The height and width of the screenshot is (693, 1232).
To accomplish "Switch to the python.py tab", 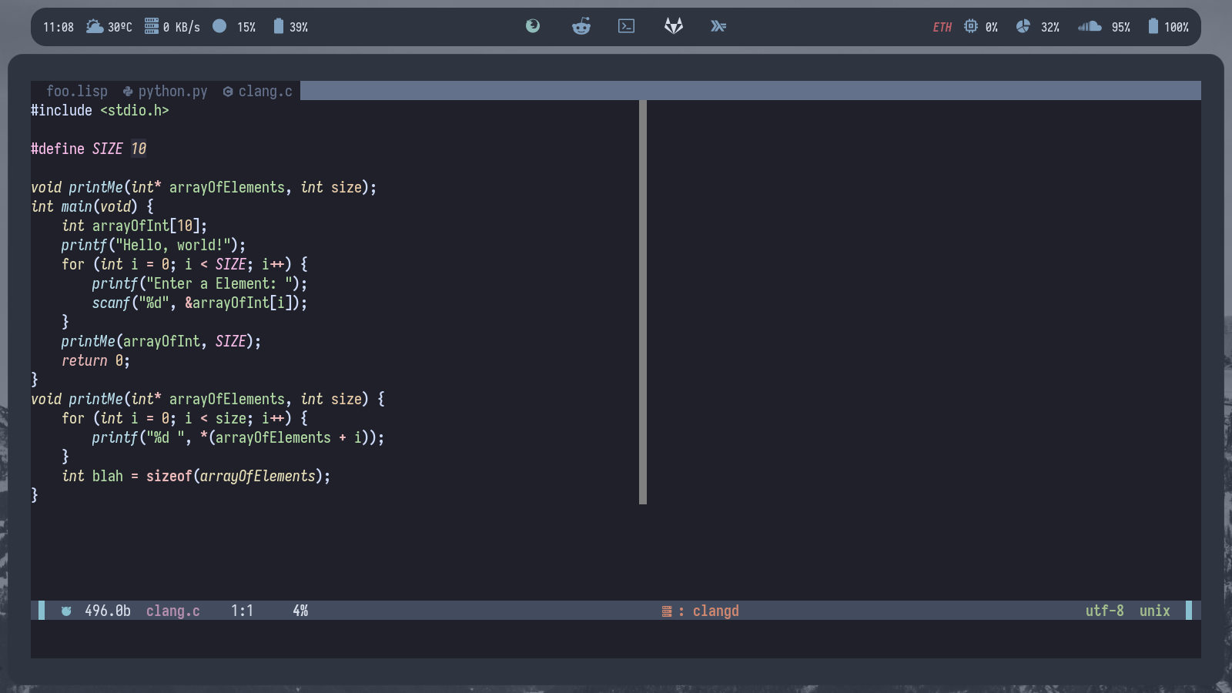I will pyautogui.click(x=166, y=91).
